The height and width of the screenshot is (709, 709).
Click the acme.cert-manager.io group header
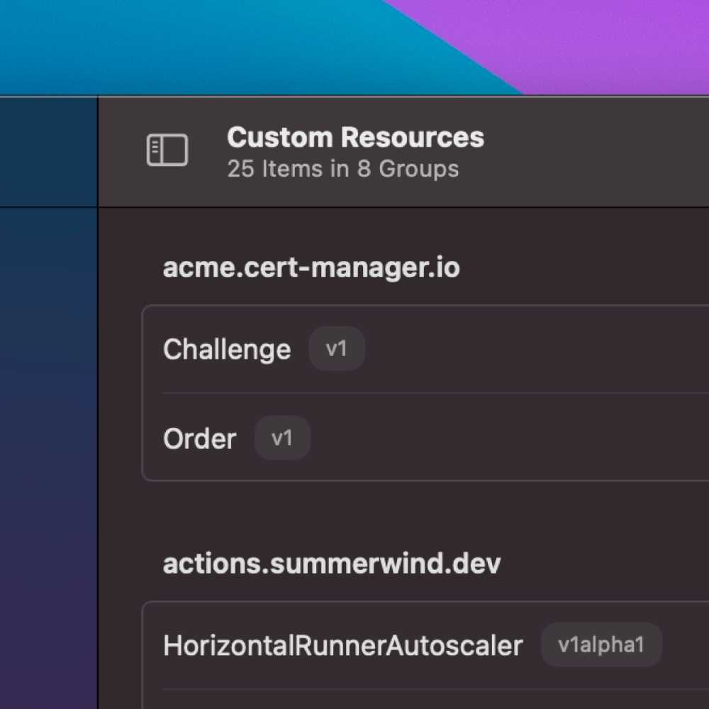tap(312, 267)
